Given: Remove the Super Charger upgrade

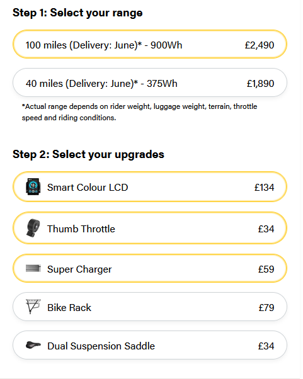Looking at the screenshot, I should pyautogui.click(x=150, y=268).
